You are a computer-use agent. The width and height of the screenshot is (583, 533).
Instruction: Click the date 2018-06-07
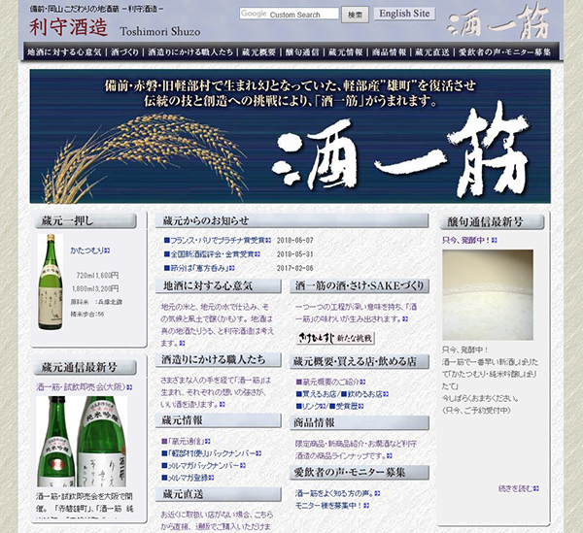click(x=294, y=241)
